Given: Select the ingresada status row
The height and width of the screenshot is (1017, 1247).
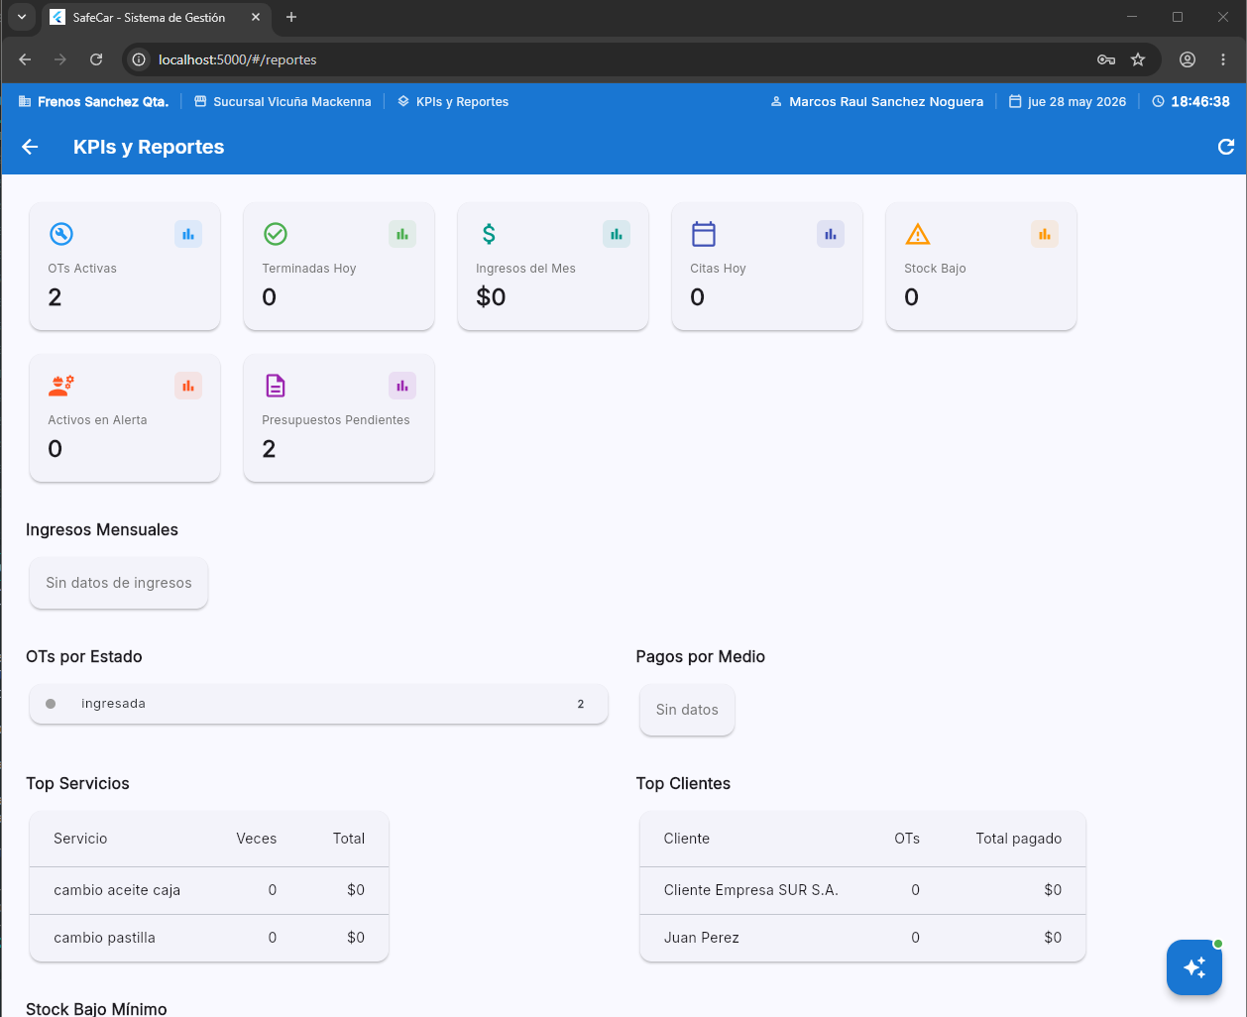Looking at the screenshot, I should click(x=318, y=704).
